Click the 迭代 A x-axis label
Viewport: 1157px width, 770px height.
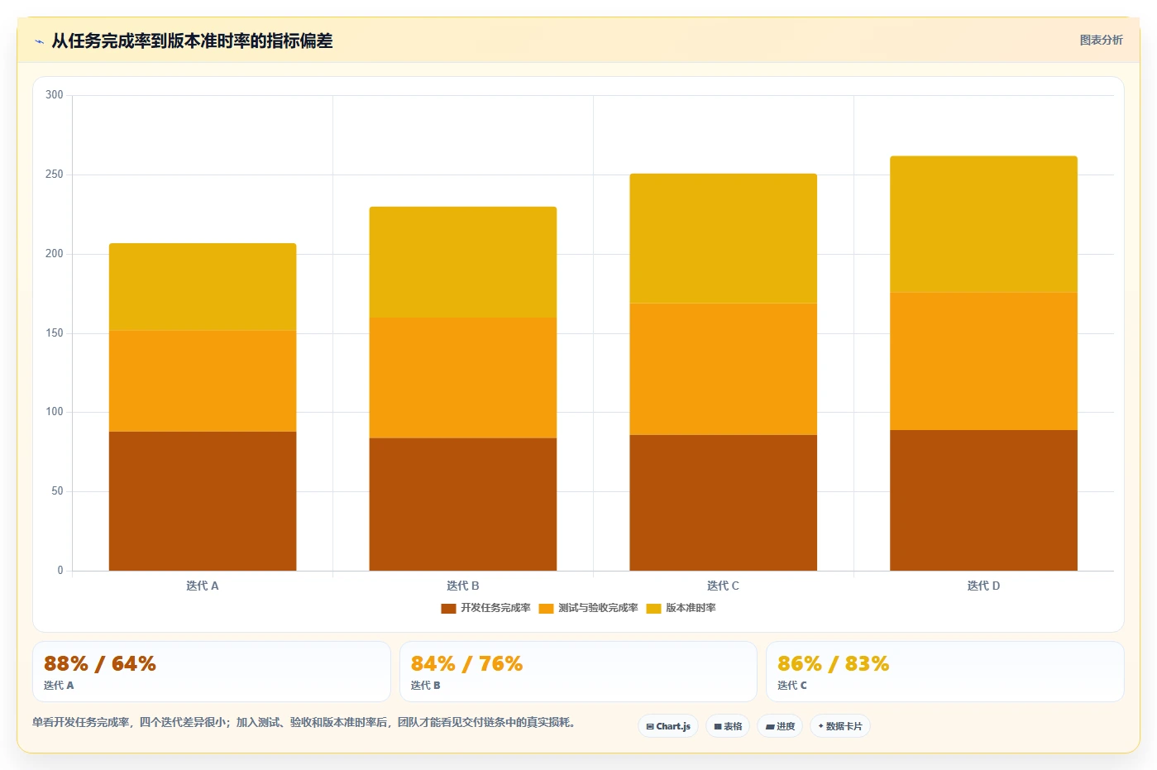[x=203, y=586]
